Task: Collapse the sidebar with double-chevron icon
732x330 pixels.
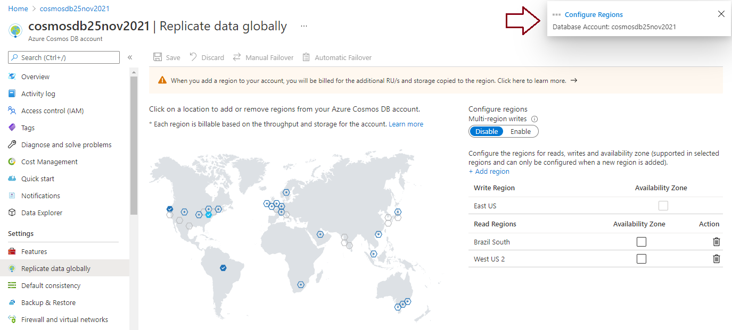Action: pyautogui.click(x=130, y=57)
